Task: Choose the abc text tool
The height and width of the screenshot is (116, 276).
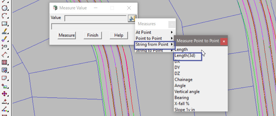Action: click(x=4, y=31)
